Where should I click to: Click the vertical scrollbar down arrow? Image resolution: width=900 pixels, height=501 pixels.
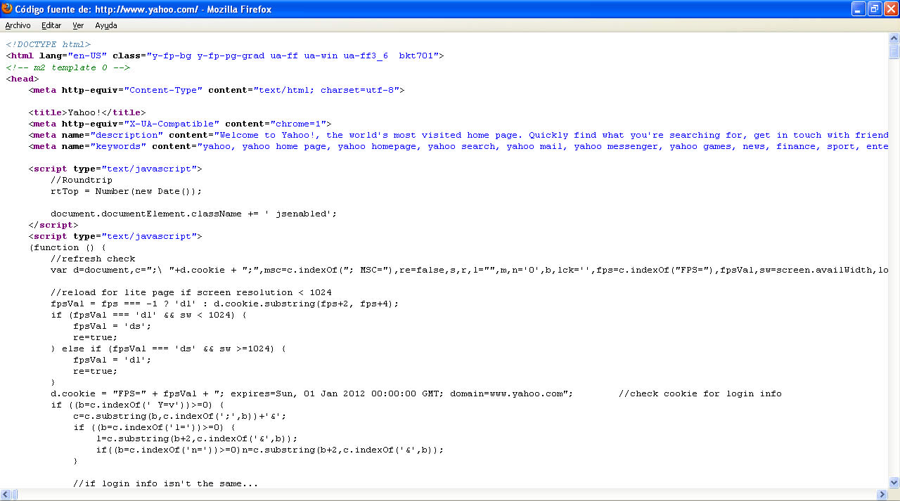point(894,483)
